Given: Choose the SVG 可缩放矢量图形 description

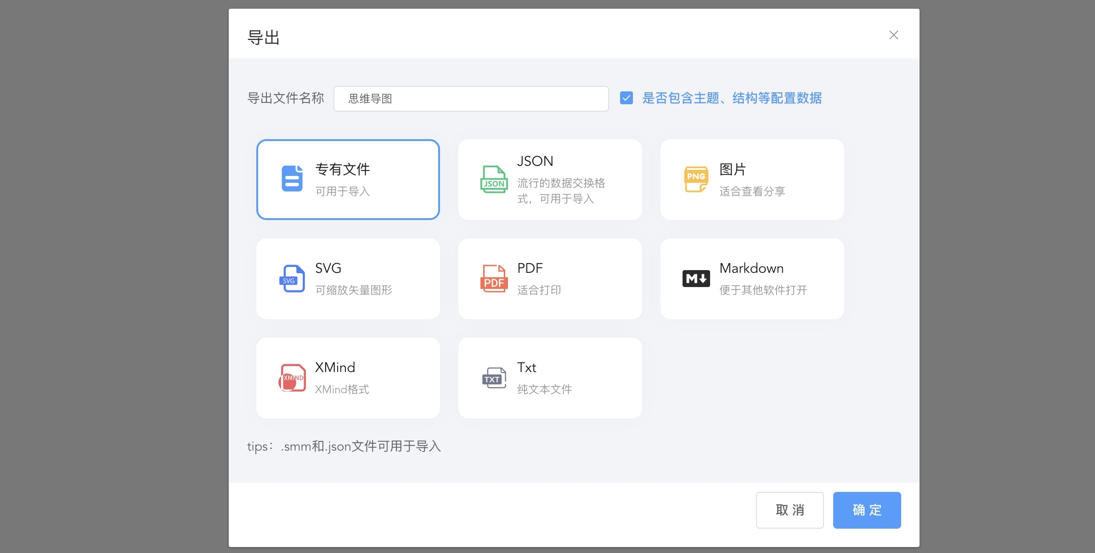Looking at the screenshot, I should click(354, 290).
